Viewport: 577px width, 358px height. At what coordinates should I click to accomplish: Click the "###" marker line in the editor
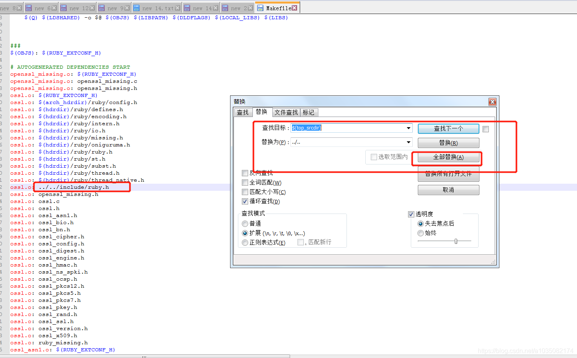15,46
